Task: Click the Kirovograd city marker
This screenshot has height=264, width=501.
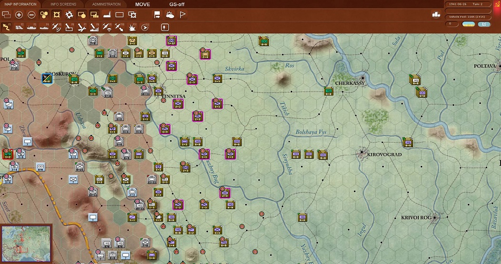Action: (x=362, y=152)
